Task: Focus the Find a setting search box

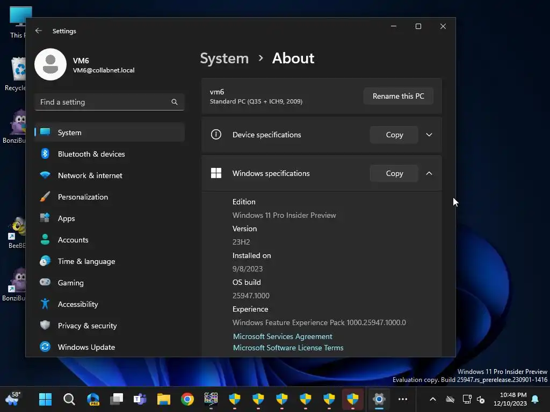Action: [x=110, y=102]
